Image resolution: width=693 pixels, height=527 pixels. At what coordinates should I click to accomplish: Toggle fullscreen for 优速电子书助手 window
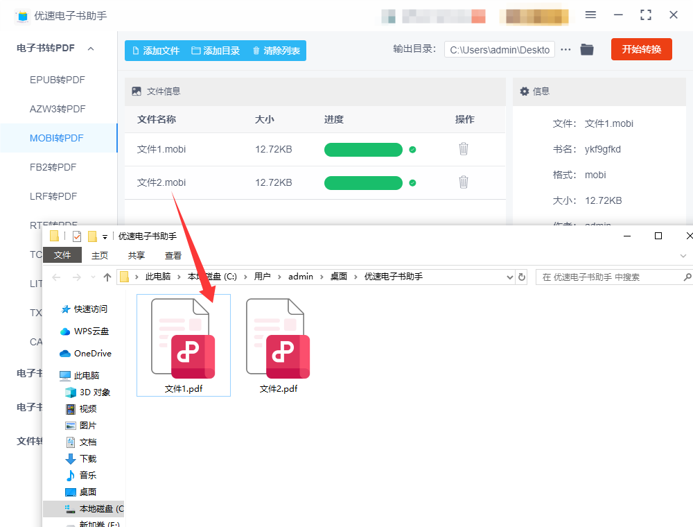[x=646, y=15]
